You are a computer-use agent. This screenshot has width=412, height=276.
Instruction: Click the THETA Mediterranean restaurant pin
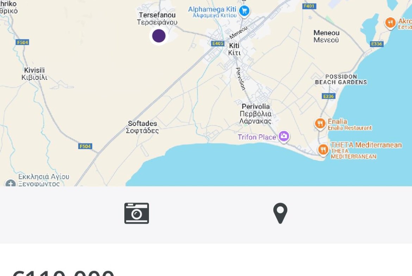coord(323,149)
